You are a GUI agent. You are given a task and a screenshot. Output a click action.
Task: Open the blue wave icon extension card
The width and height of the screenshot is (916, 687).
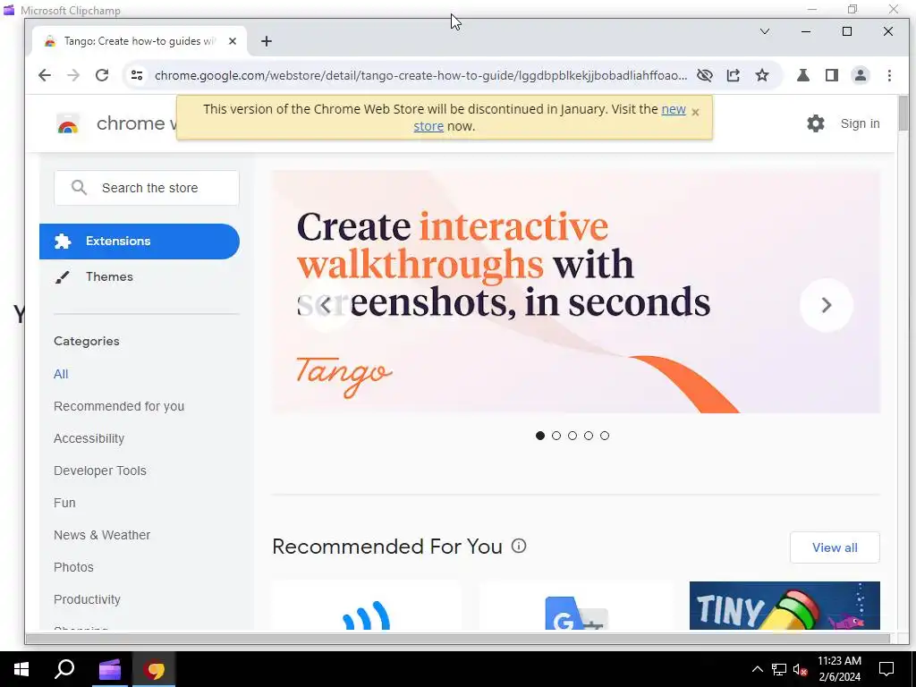coord(366,606)
